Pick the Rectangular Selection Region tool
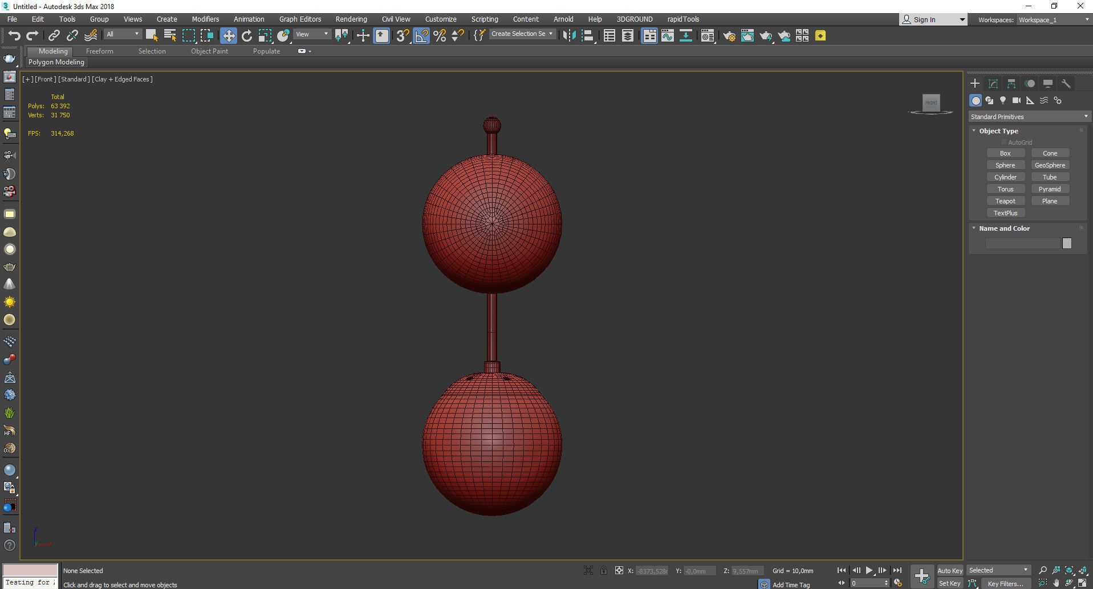 [x=188, y=35]
